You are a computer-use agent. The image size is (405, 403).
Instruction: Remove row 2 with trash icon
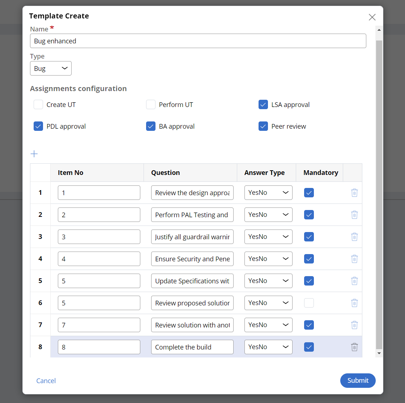pos(354,215)
